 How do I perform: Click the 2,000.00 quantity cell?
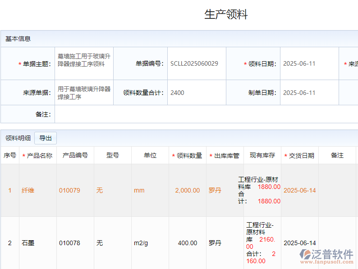[187, 190]
